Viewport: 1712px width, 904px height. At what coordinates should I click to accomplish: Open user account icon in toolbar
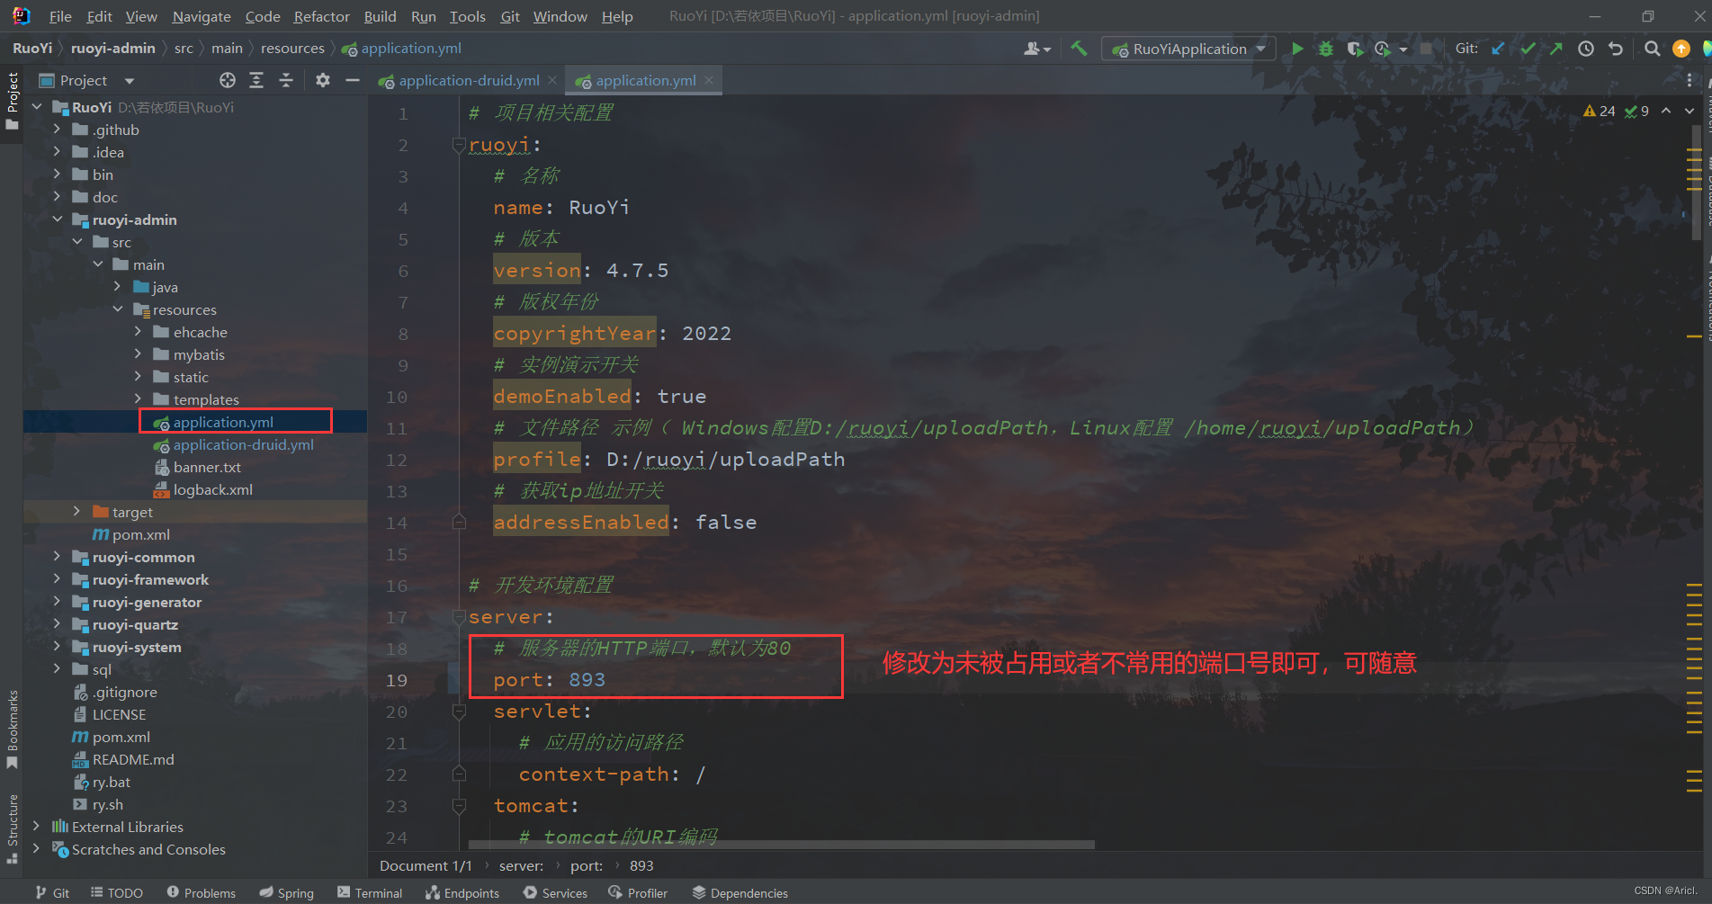(1036, 49)
